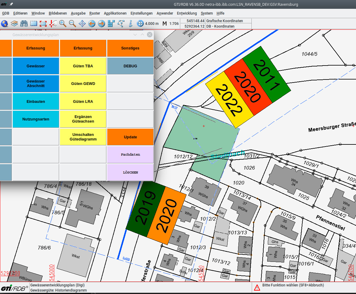This screenshot has height=294, width=356.
Task: Click the globe overview icon
Action: click(5, 23)
